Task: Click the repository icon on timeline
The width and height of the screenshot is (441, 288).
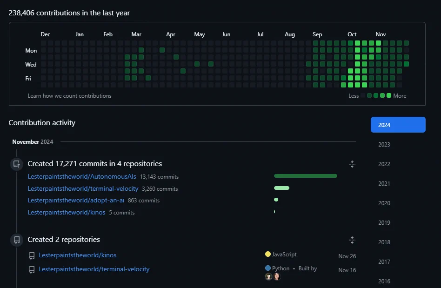Action: click(x=17, y=240)
